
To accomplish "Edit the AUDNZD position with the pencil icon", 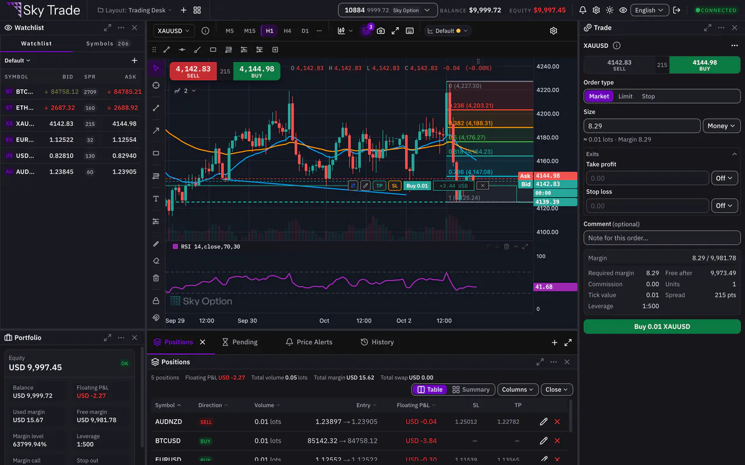I will pyautogui.click(x=544, y=421).
